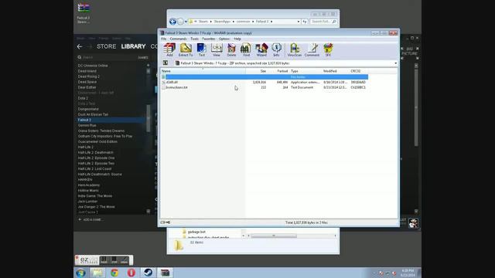The image size is (495, 278).
Task: Click the up-one-level icon beside archive path
Action: (x=165, y=63)
